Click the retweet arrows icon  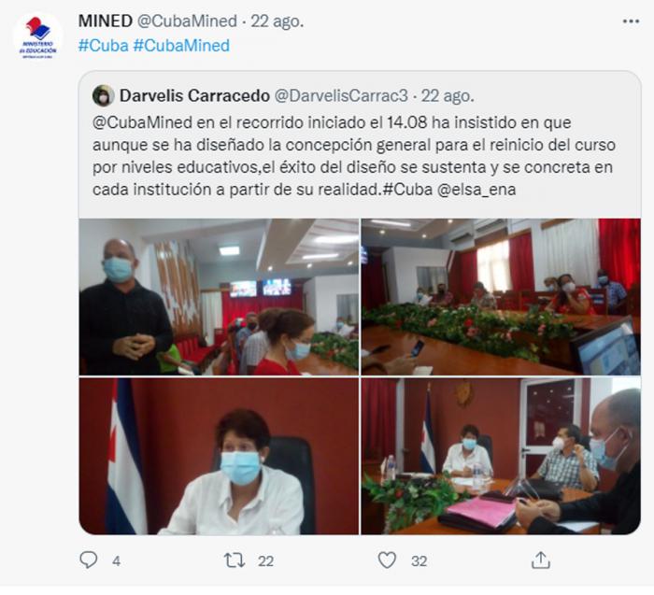[x=235, y=560]
